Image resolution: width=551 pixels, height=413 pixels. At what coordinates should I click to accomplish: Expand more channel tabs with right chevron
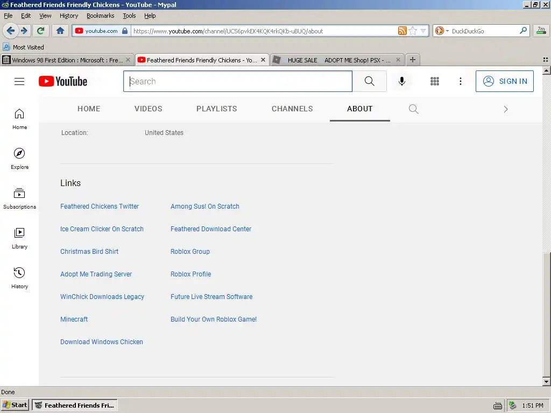[x=506, y=109]
